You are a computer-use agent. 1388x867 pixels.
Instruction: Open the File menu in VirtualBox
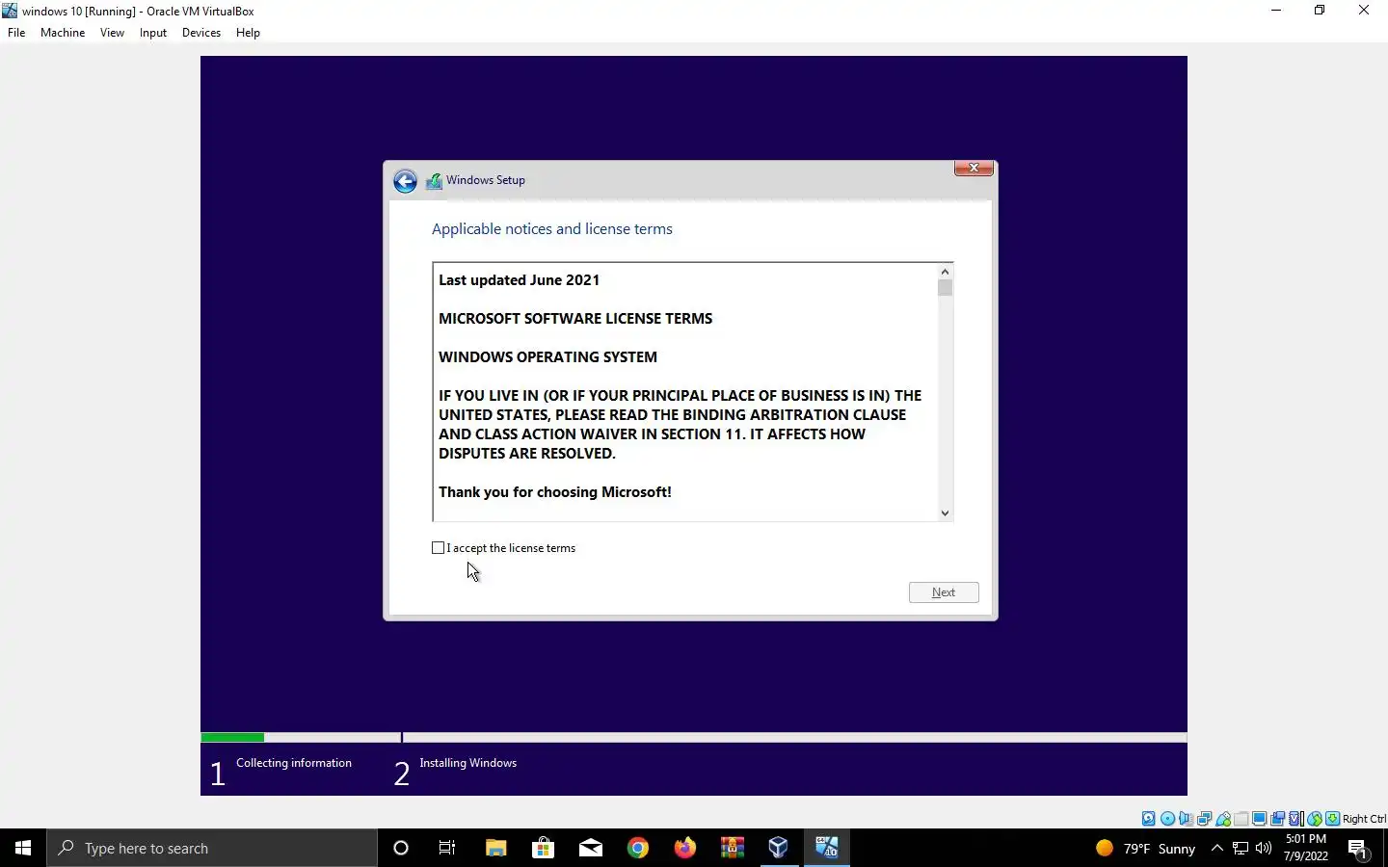16,33
